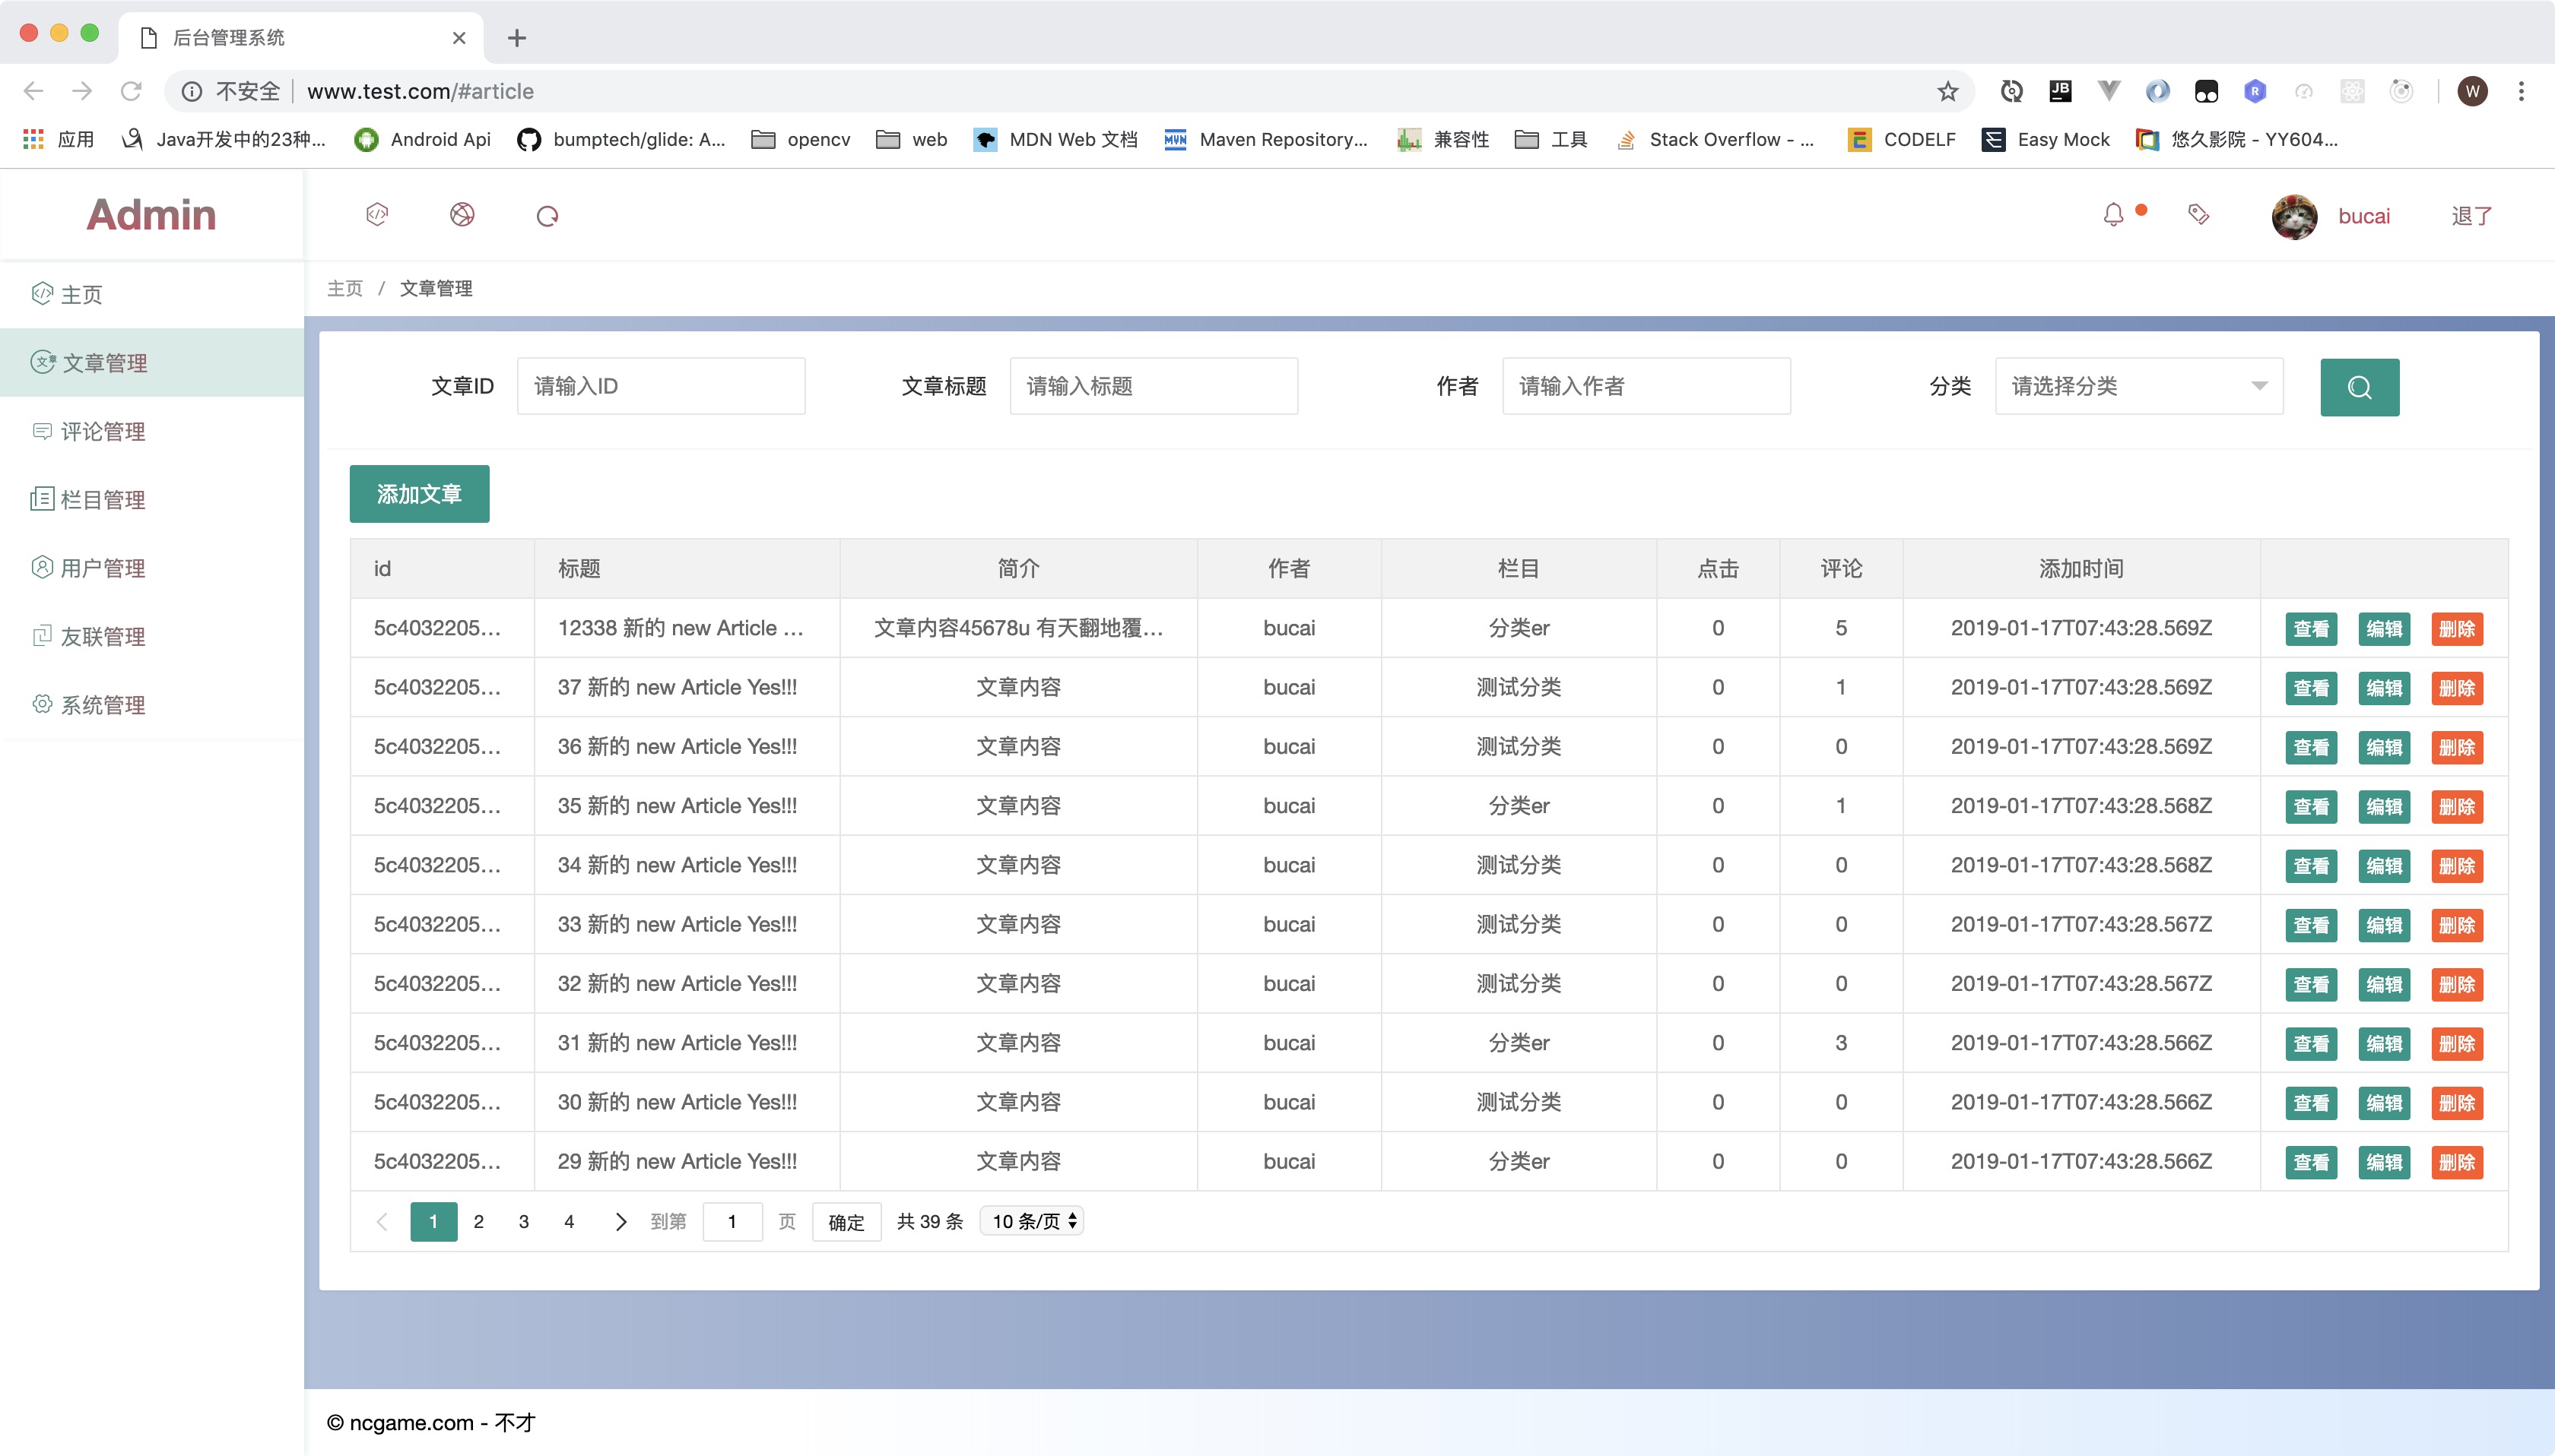This screenshot has height=1456, width=2555.
Task: Open 用户管理 in sidebar
Action: [103, 568]
